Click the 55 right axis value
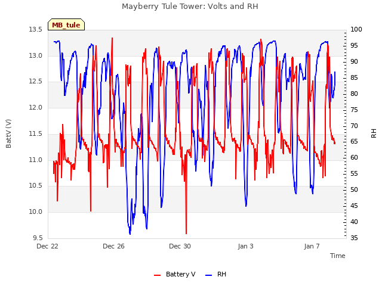The width and height of the screenshot is (382, 286). (354, 174)
